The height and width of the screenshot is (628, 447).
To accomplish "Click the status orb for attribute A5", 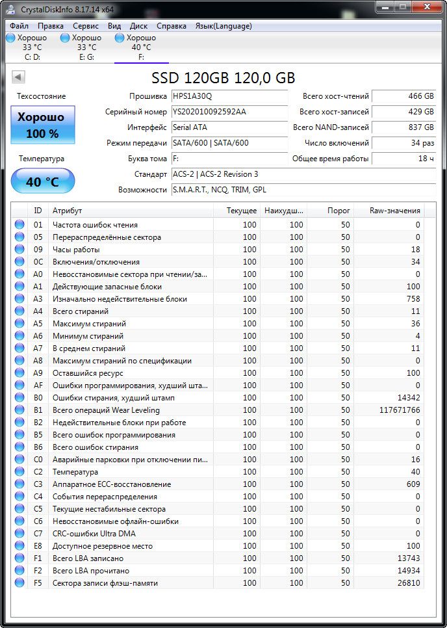I will (19, 324).
